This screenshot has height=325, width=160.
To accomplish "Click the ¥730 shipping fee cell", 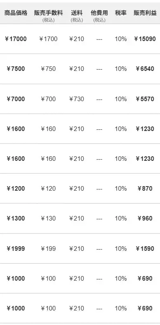I will 77,99.
